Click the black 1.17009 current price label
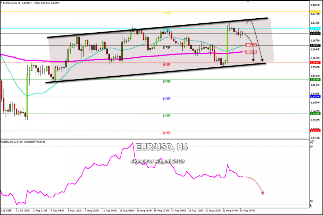 [315, 33]
